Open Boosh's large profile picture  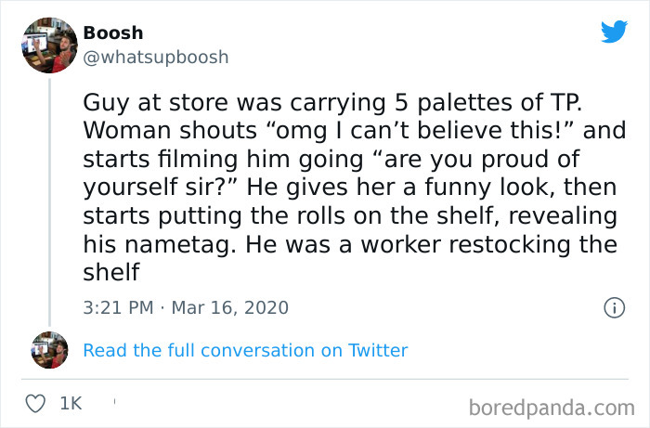point(49,44)
